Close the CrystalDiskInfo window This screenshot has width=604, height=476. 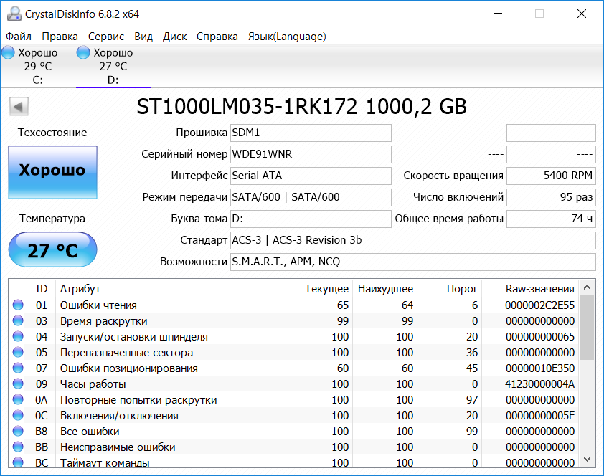tap(582, 14)
